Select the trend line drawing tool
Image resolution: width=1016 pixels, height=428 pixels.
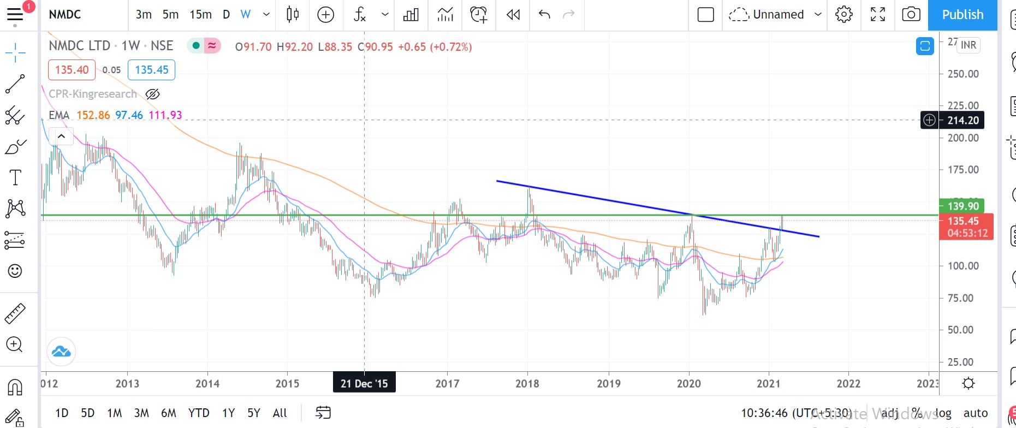[x=15, y=84]
